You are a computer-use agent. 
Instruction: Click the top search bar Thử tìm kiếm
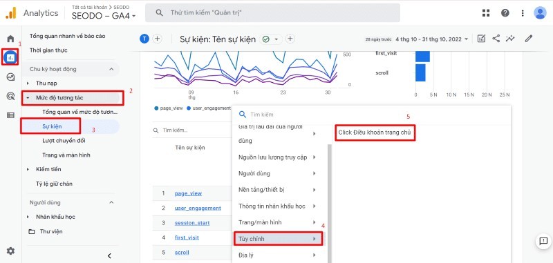coord(272,12)
